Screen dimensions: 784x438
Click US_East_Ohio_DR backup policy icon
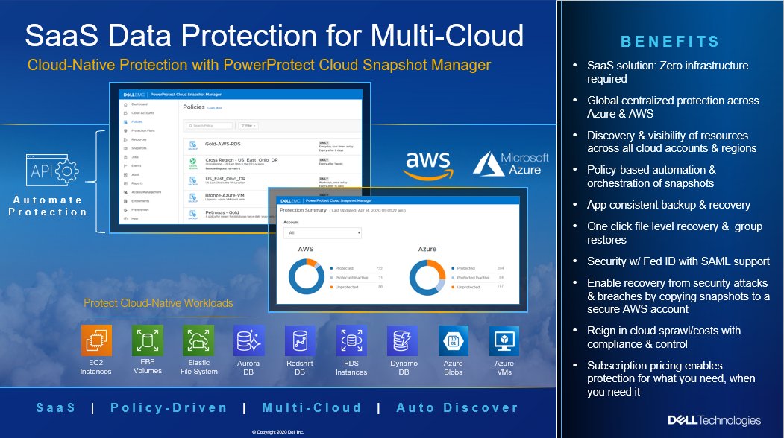click(x=192, y=181)
